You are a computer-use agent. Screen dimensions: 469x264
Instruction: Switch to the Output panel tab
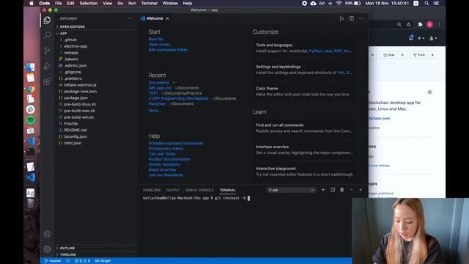click(173, 190)
